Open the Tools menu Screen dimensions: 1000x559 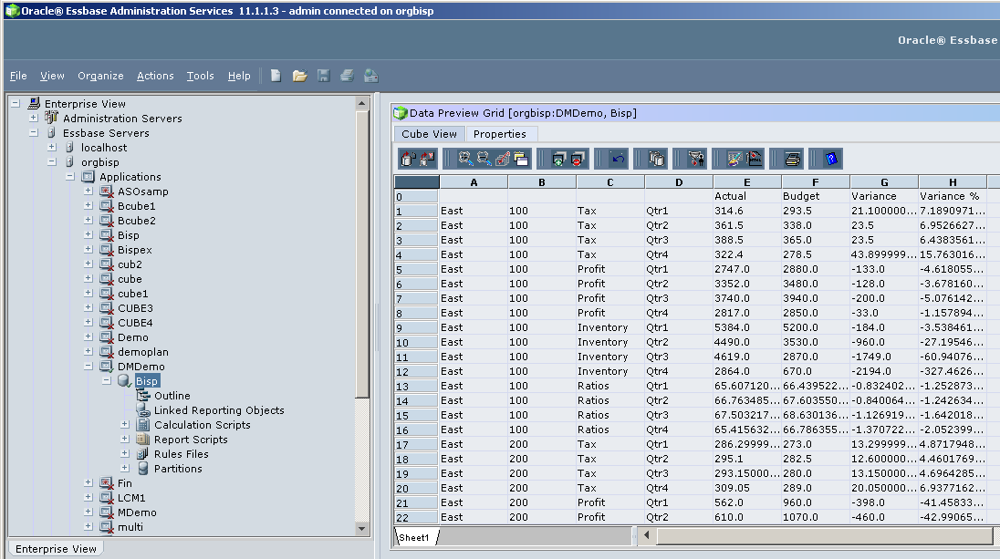(x=200, y=76)
